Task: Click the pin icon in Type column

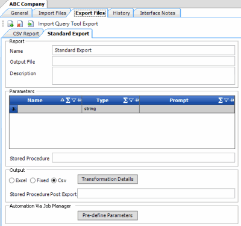Action: click(x=137, y=100)
